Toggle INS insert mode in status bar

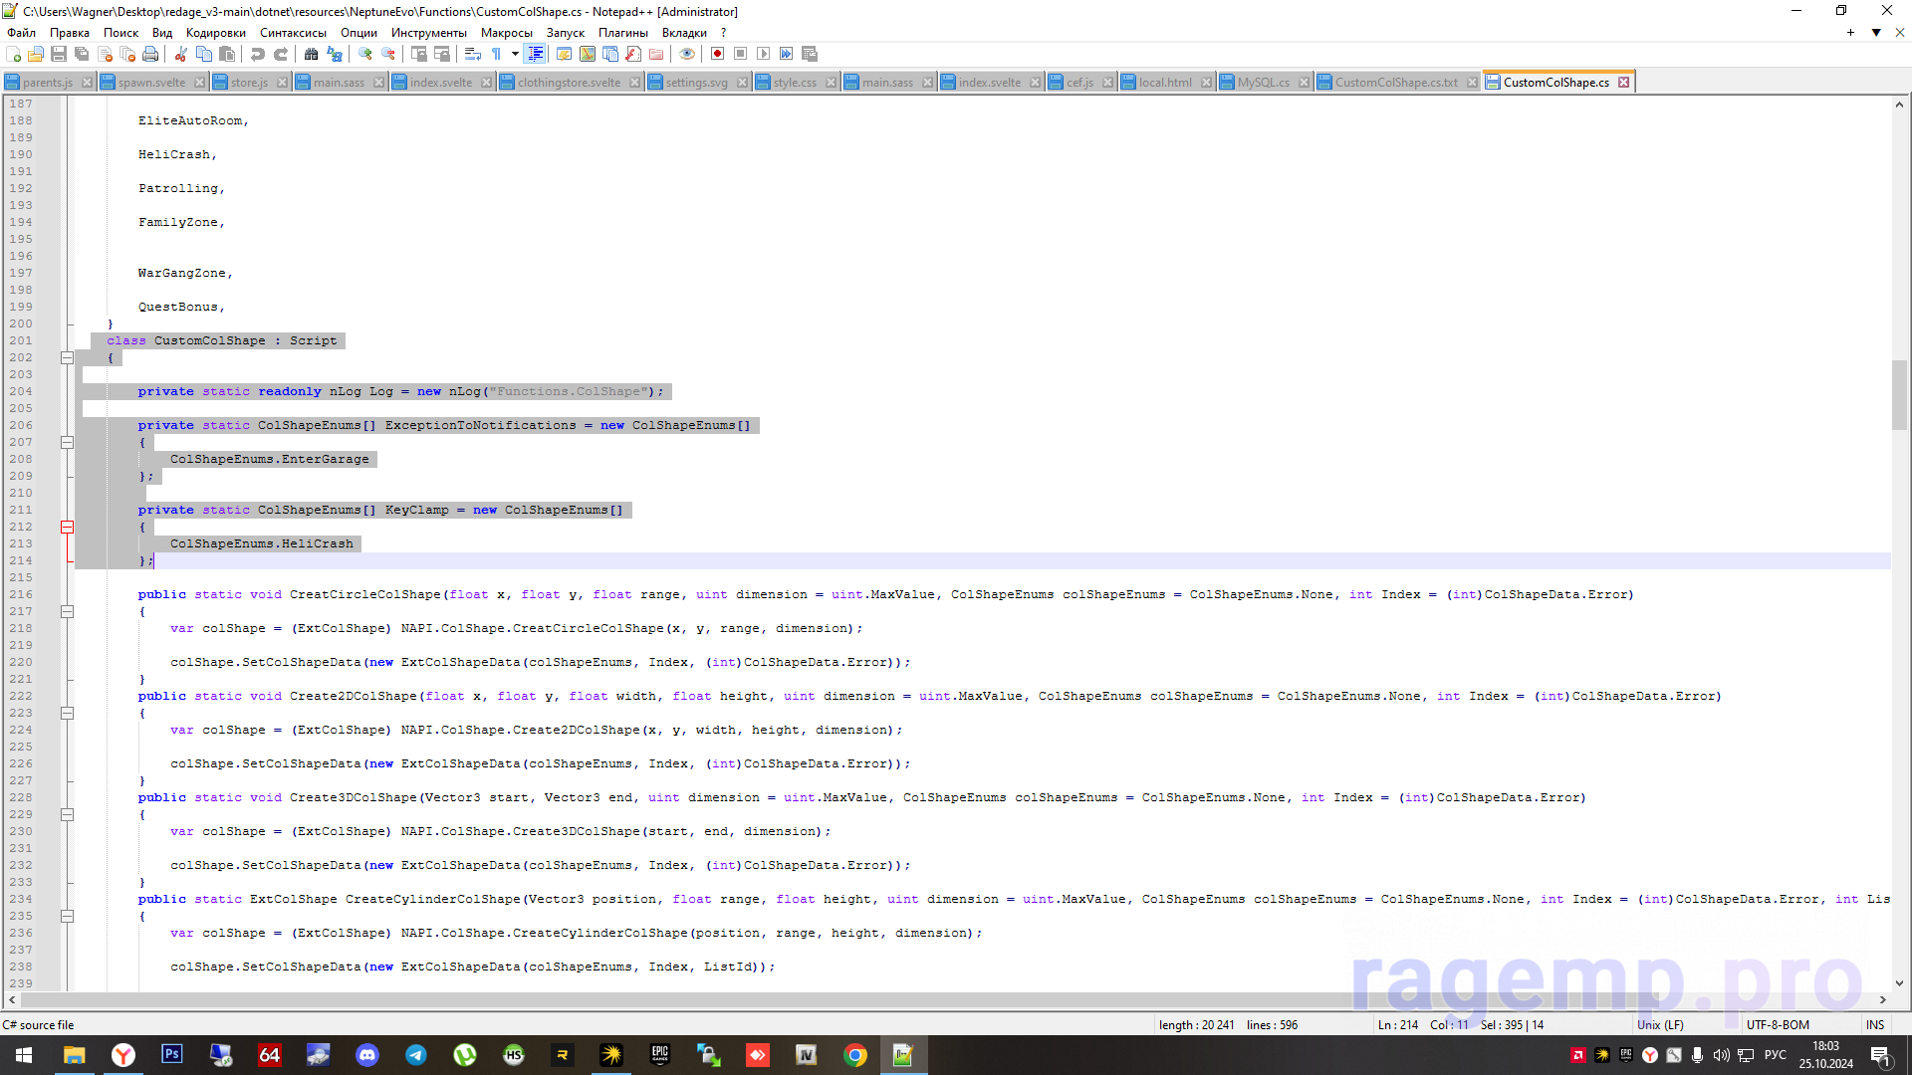1875,1024
